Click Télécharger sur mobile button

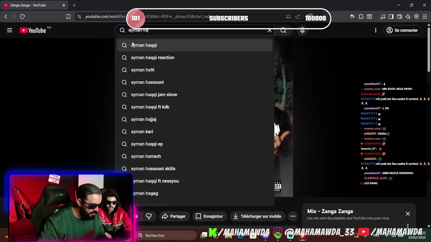click(x=257, y=216)
